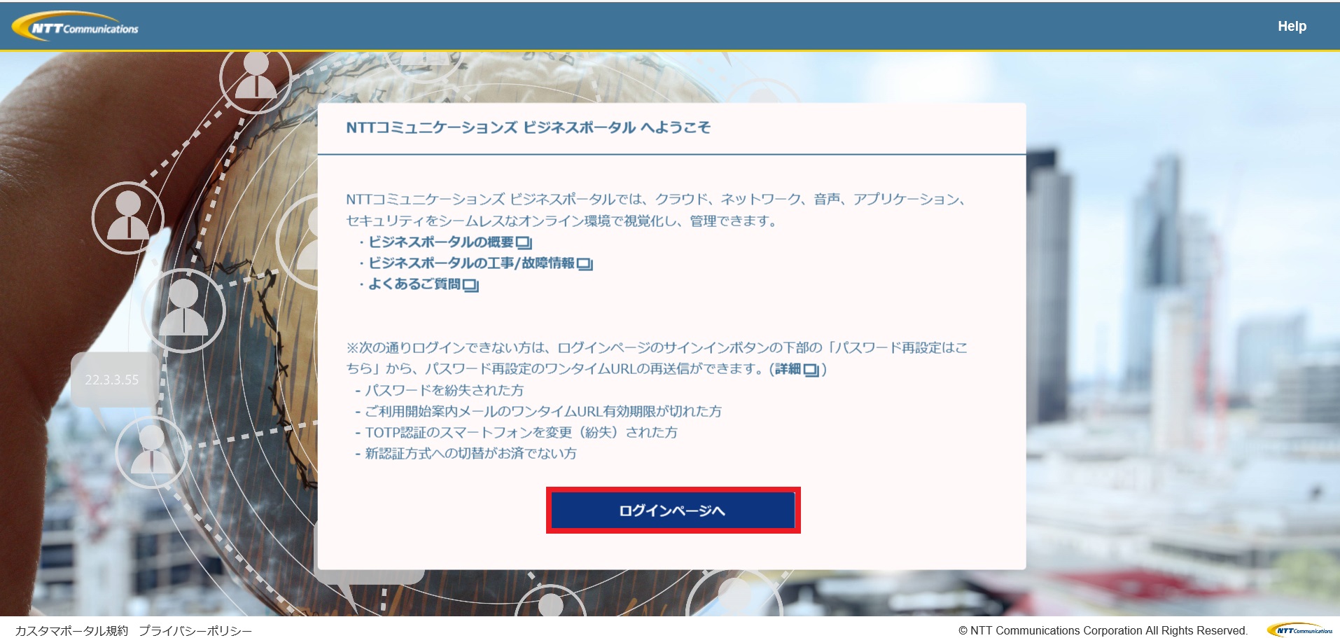This screenshot has width=1340, height=638.
Task: Click the external-window icon next to 工事/故障情報
Action: 585,264
